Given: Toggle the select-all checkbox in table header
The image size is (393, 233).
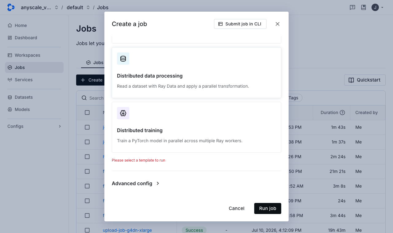Looking at the screenshot, I should [x=87, y=113].
